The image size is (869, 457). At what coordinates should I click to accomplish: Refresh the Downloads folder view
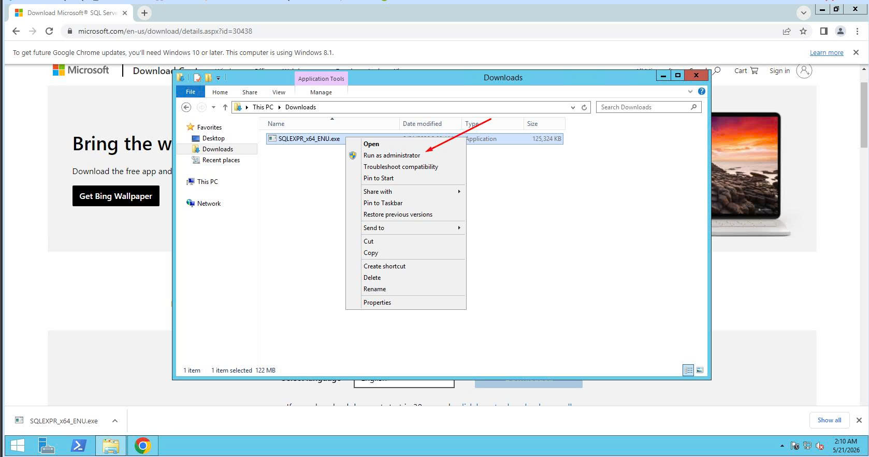point(584,107)
